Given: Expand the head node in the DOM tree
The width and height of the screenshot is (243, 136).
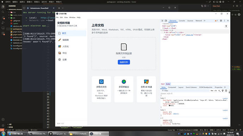Looking at the screenshot, I should (163, 28).
